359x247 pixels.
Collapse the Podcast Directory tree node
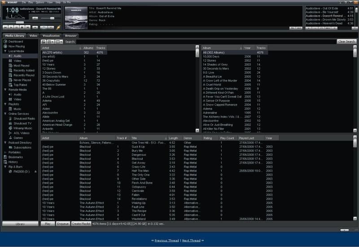click(5, 142)
